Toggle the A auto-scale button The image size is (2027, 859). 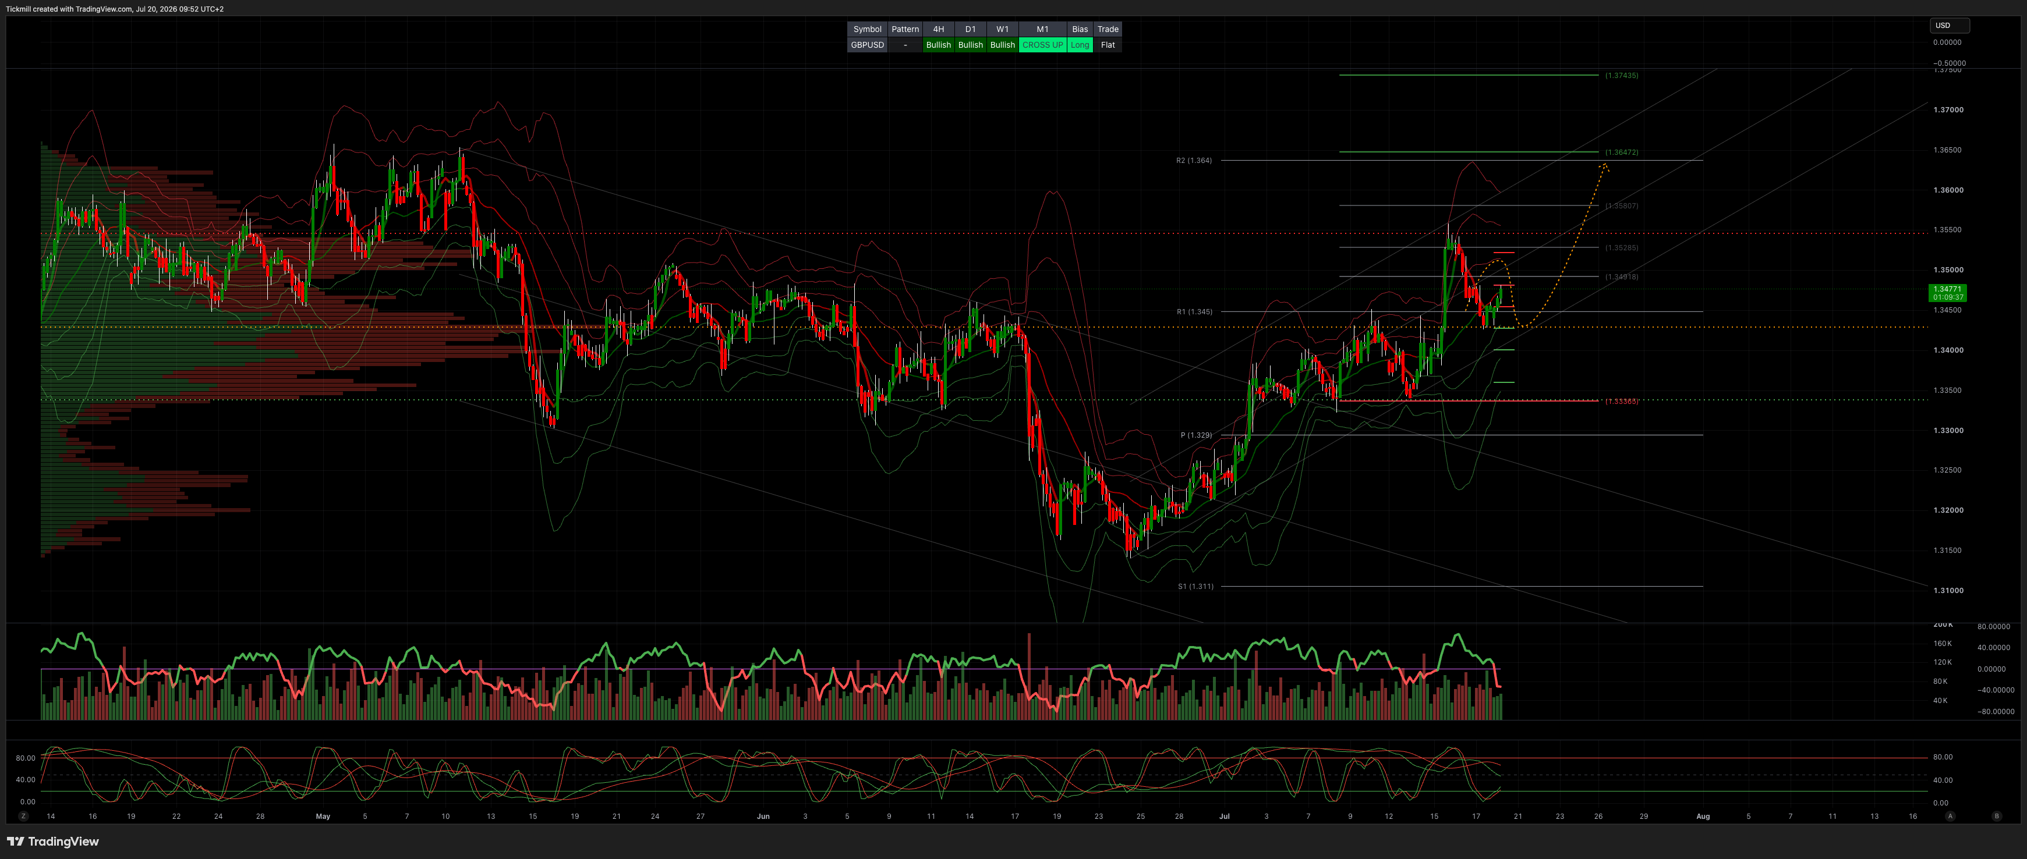pyautogui.click(x=1950, y=817)
